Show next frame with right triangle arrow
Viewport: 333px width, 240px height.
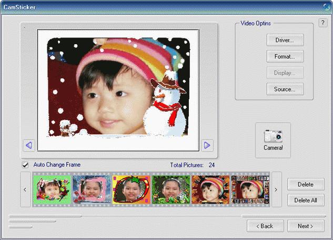coord(207,145)
